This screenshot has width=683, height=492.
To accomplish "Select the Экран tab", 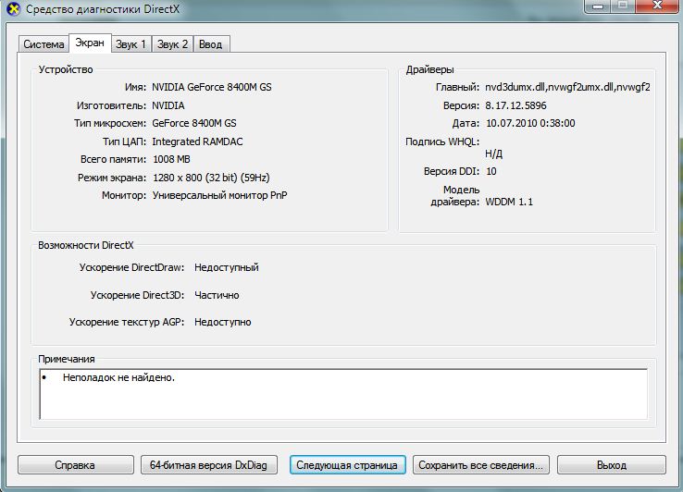I will [90, 43].
